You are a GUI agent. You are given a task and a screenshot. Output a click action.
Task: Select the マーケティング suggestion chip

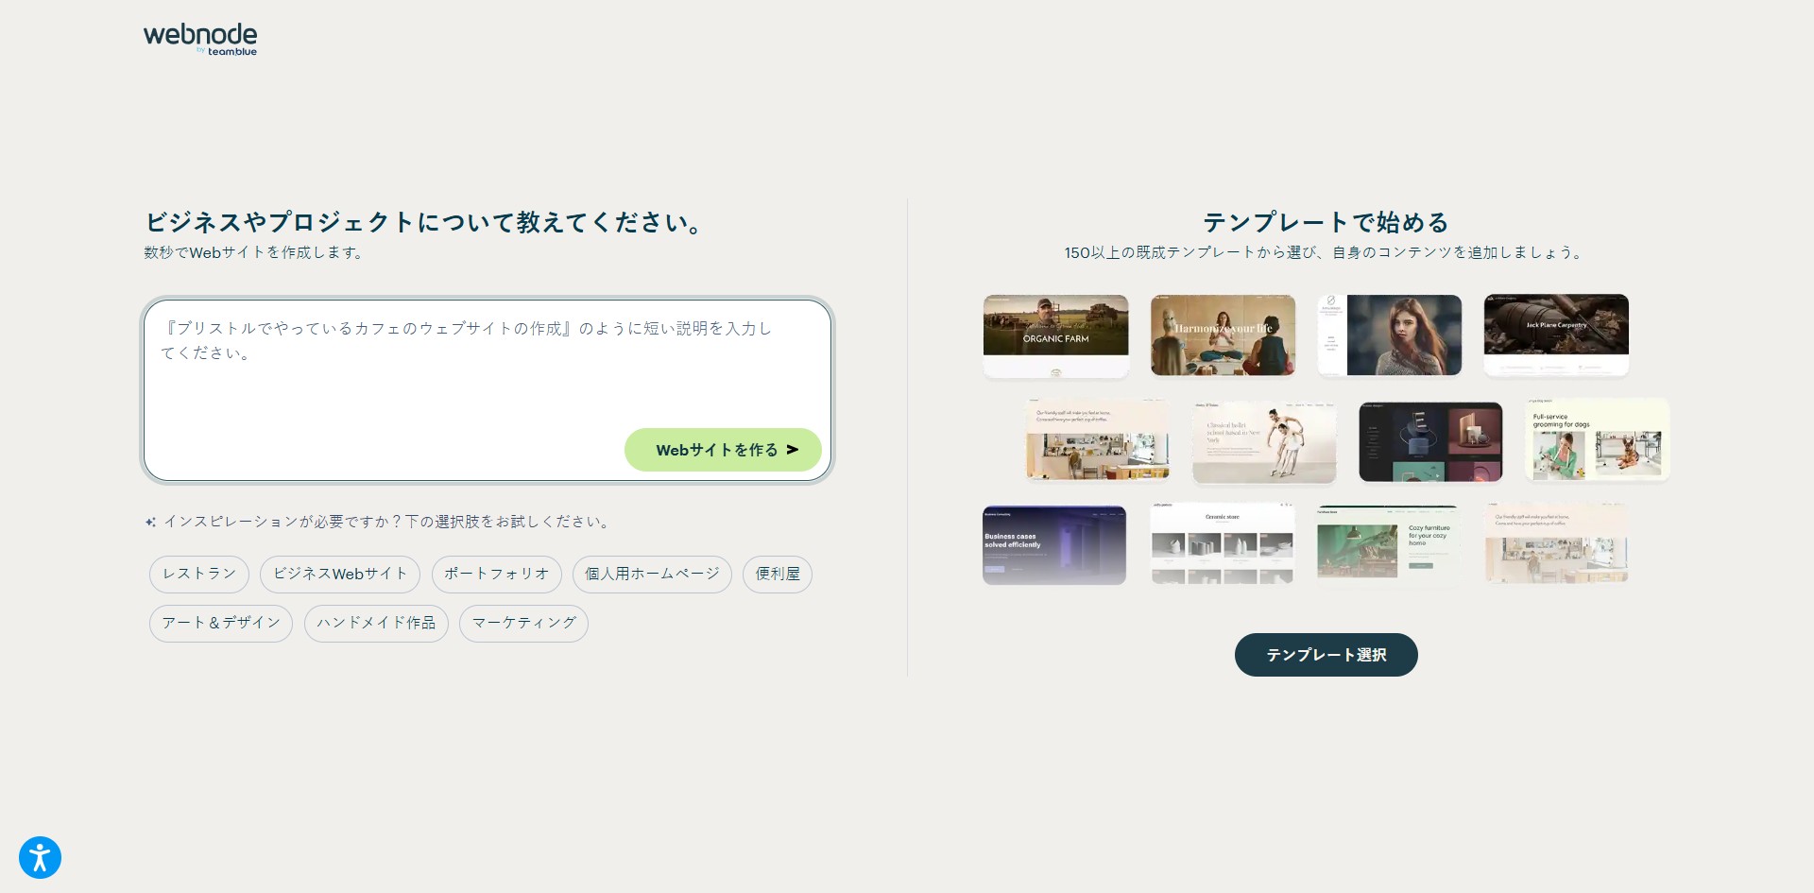pos(523,624)
